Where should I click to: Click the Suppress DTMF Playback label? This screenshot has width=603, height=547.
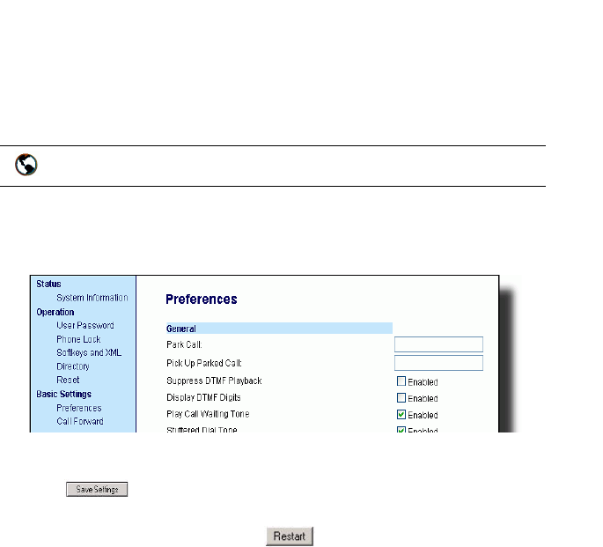pos(214,381)
